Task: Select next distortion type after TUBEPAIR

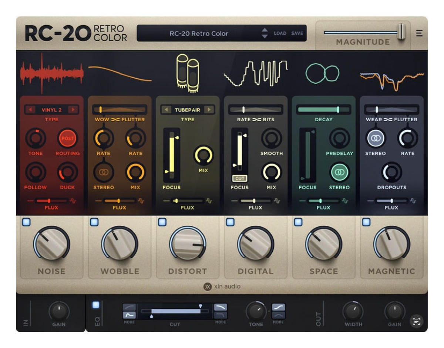Action: (x=209, y=110)
